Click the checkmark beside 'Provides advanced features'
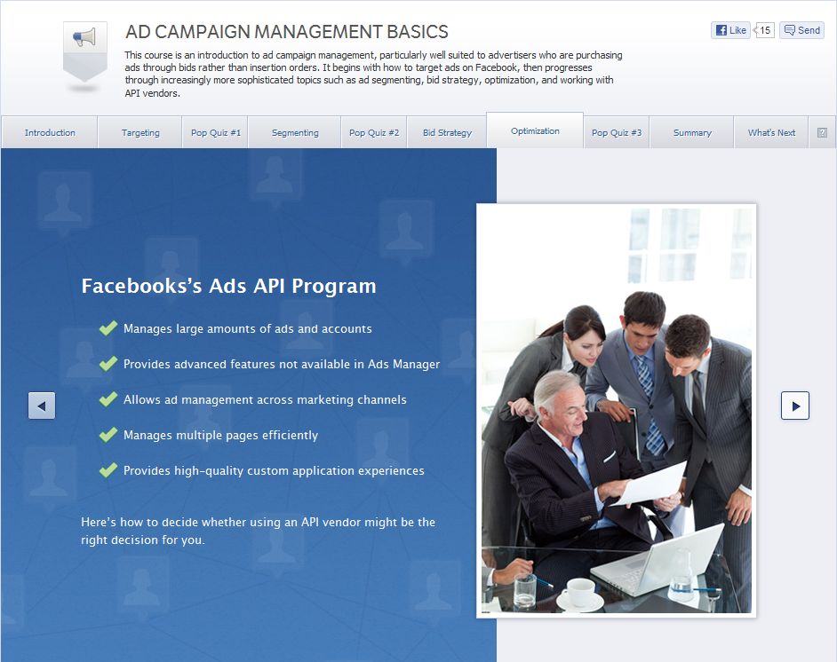The height and width of the screenshot is (662, 837). [x=108, y=364]
